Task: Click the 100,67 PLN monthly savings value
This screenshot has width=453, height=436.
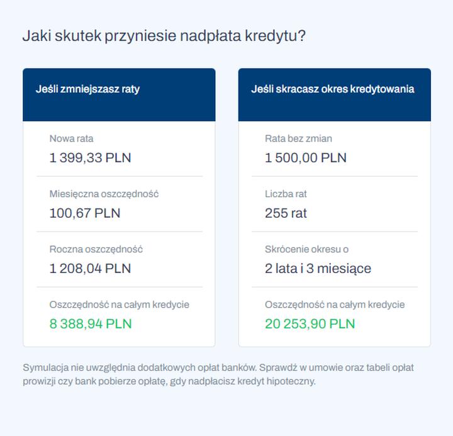Action: 84,213
